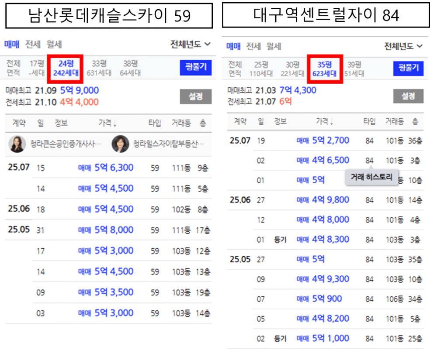Open the 5억 1,000 sale on 101동 25층
Screen dimensions: 430x350
pos(338,339)
